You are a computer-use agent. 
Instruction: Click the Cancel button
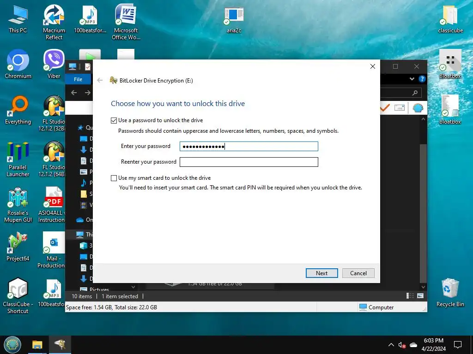pyautogui.click(x=358, y=273)
